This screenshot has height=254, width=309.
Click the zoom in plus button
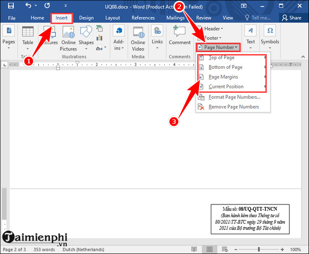[x=282, y=250]
